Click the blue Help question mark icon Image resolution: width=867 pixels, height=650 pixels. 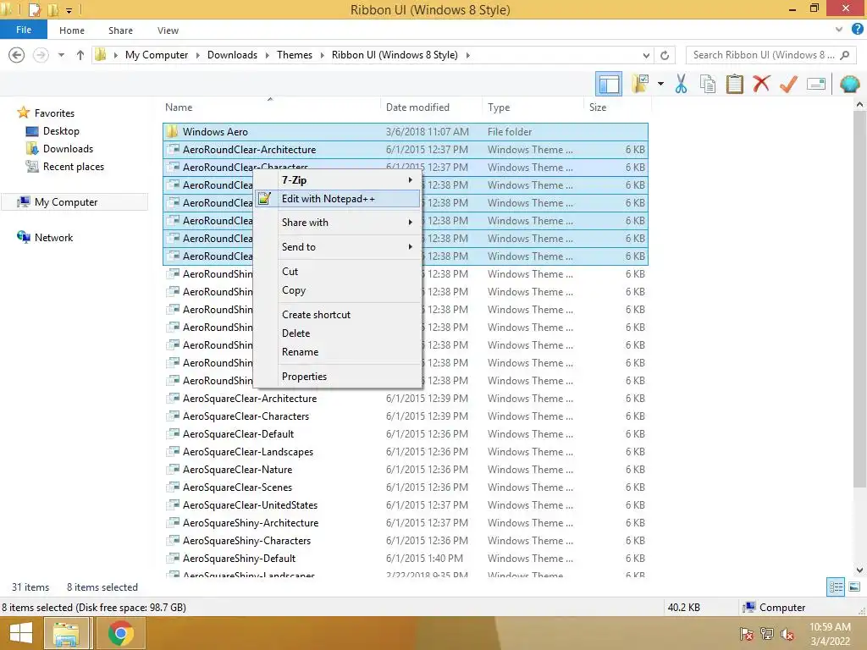pyautogui.click(x=858, y=30)
